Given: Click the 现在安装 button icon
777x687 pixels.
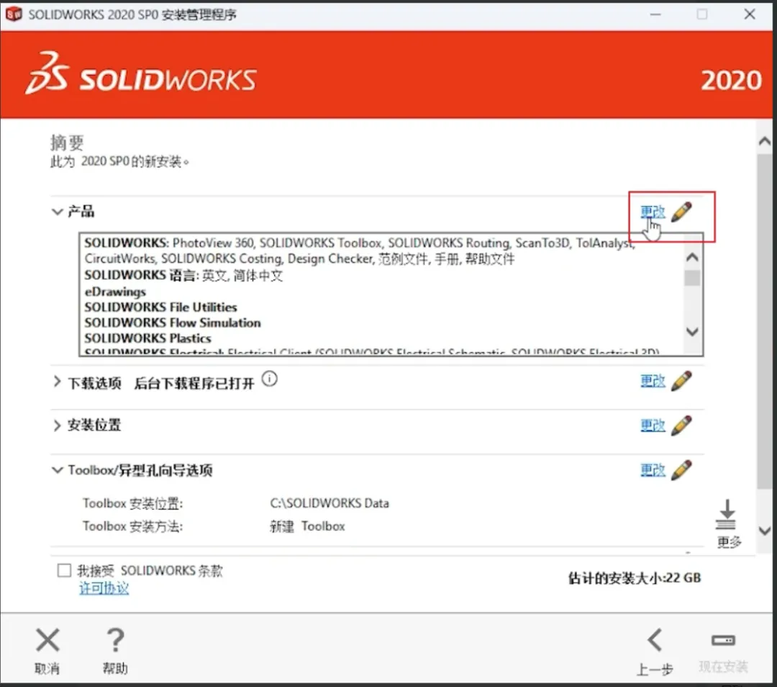Looking at the screenshot, I should pyautogui.click(x=724, y=640).
